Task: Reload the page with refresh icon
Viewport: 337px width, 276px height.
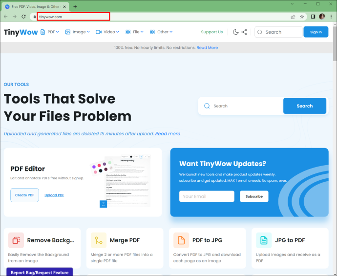Action: coord(23,17)
